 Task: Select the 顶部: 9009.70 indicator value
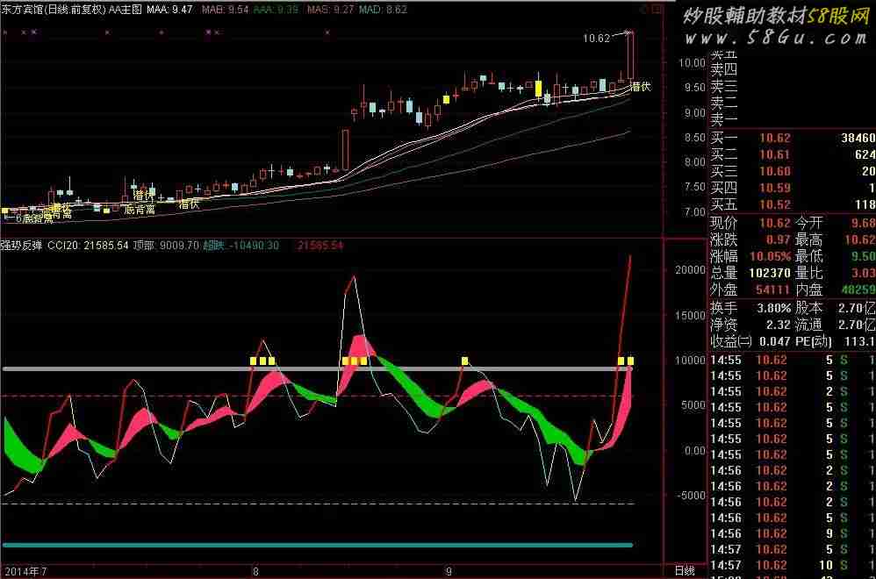click(x=166, y=245)
